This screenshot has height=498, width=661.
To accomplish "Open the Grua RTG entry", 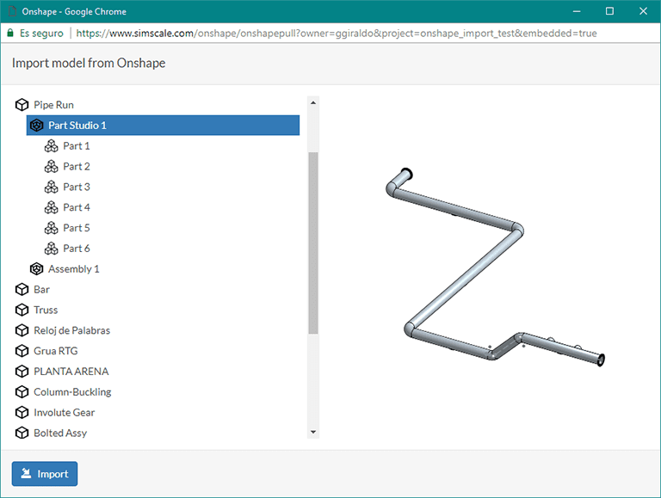I will [x=56, y=351].
